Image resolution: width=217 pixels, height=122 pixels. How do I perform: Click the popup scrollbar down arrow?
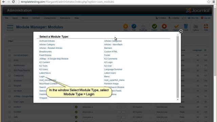pos(178,100)
